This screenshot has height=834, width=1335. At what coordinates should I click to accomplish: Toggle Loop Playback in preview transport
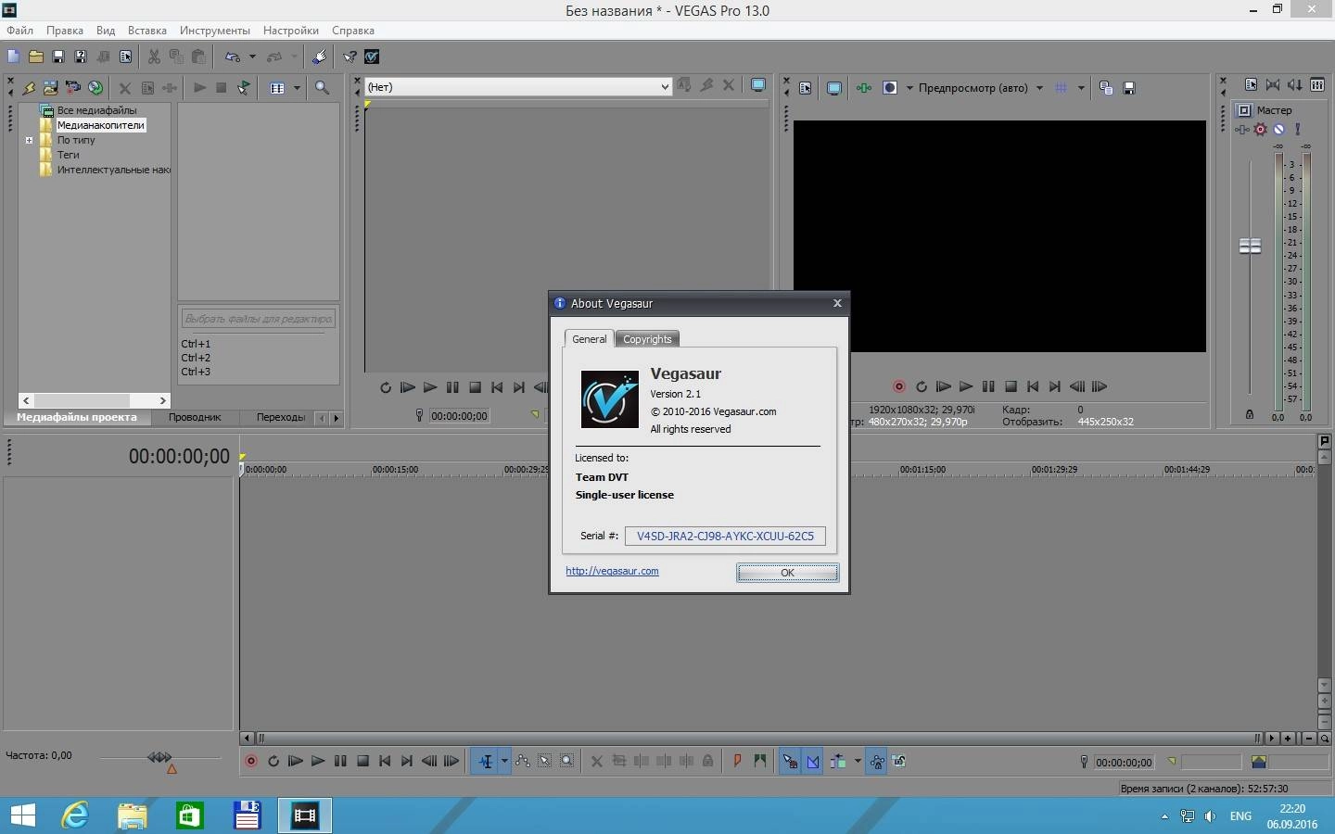(922, 386)
